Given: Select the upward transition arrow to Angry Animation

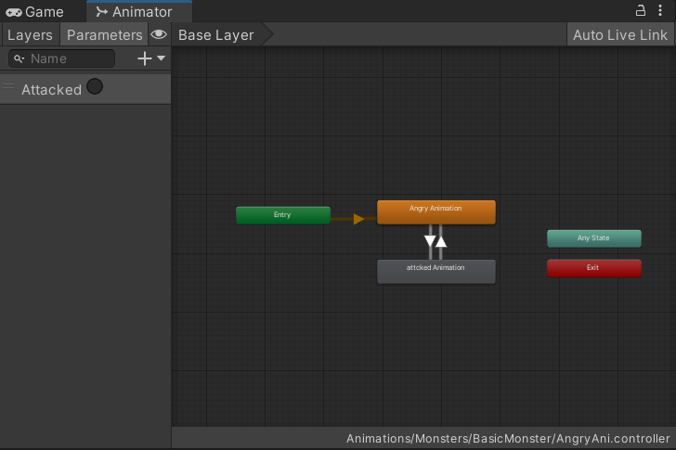Looking at the screenshot, I should click(441, 241).
